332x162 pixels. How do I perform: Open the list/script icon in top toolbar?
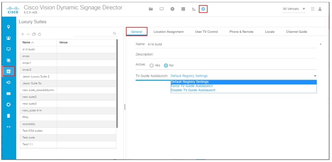[x=183, y=9]
